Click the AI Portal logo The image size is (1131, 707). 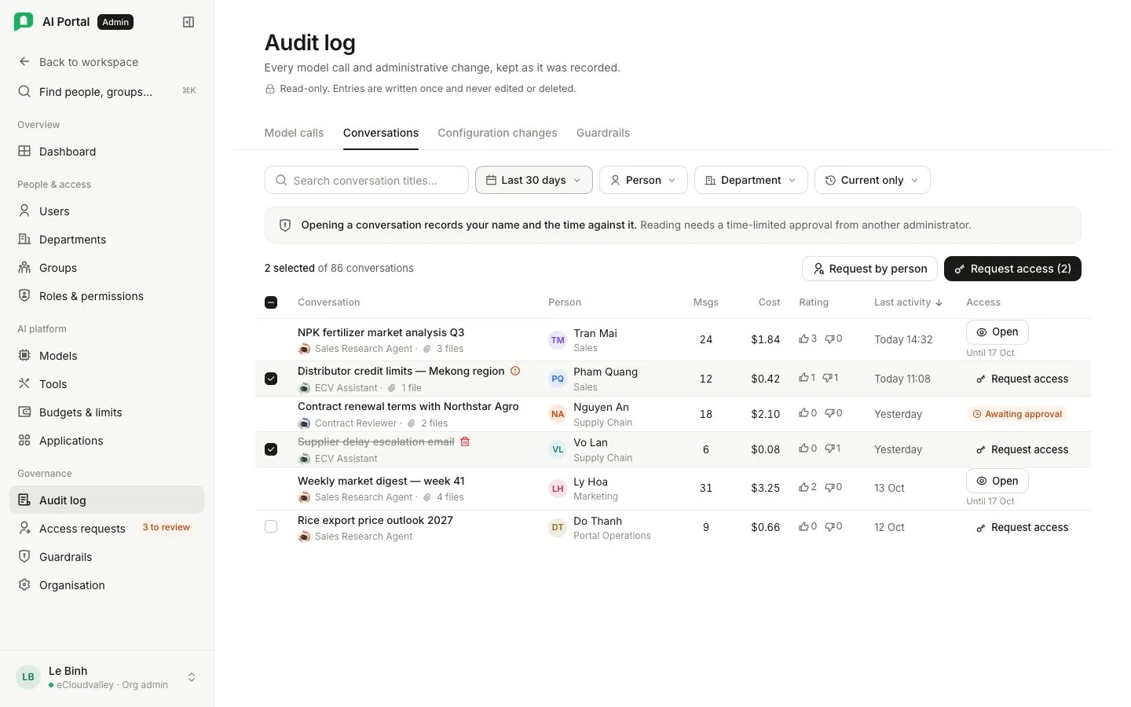[24, 22]
